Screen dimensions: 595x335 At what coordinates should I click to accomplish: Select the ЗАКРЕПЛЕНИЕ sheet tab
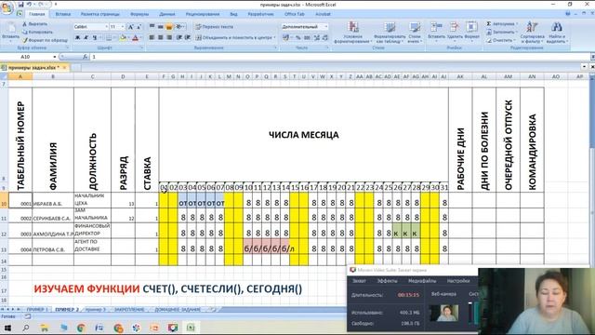(x=129, y=310)
